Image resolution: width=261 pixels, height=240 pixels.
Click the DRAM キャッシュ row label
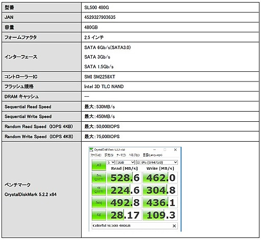[21, 97]
